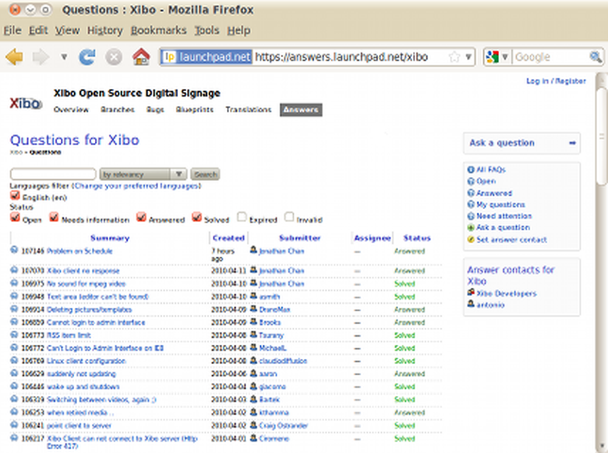Click the Search button
The image size is (608, 453).
[205, 174]
